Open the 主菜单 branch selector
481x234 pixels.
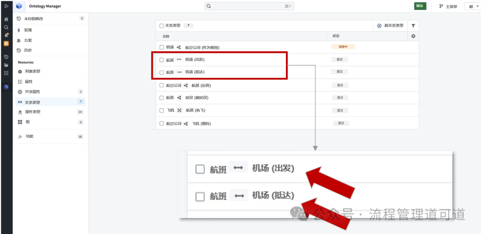click(448, 6)
